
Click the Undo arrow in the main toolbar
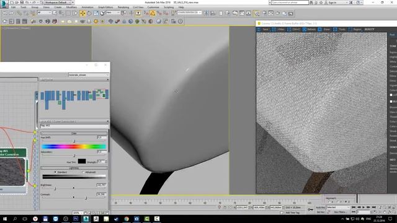(5, 13)
